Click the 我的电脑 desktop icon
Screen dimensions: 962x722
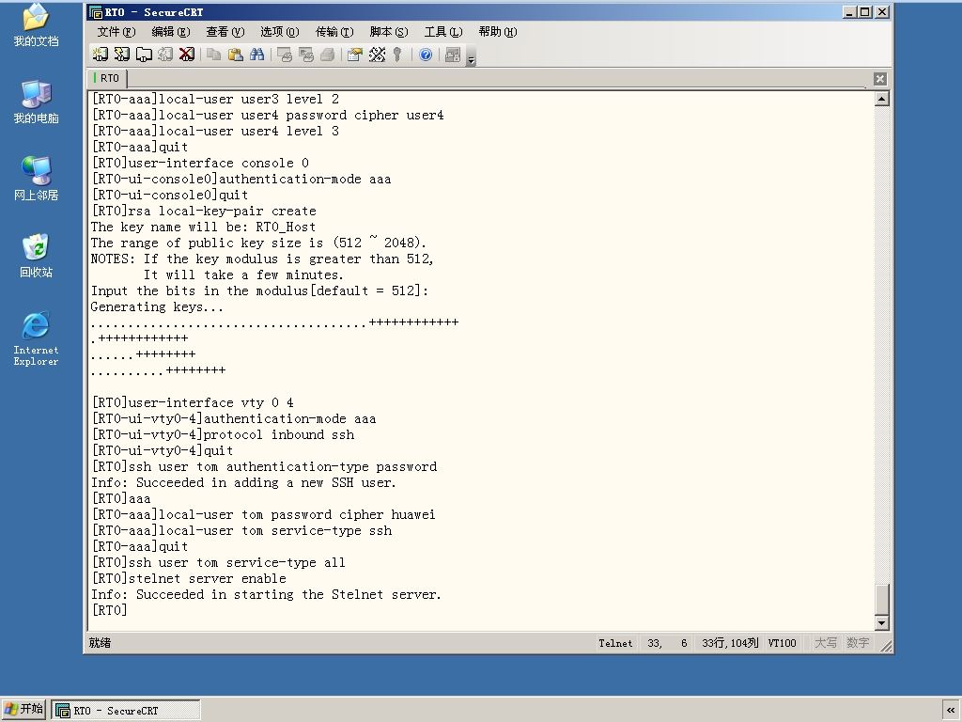click(x=37, y=102)
